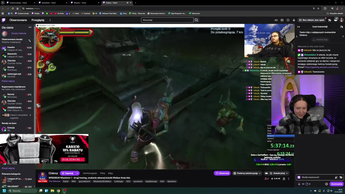345x194 pixels.
Task: Sort followed channels icon
Action: (x=30, y=41)
